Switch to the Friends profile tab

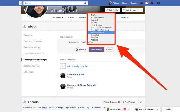tap(83, 17)
